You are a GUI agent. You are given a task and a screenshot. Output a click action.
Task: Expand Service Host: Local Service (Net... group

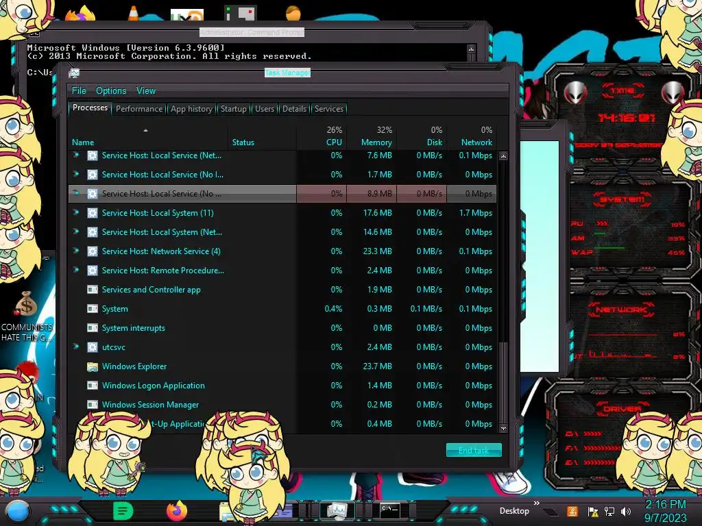(x=76, y=155)
